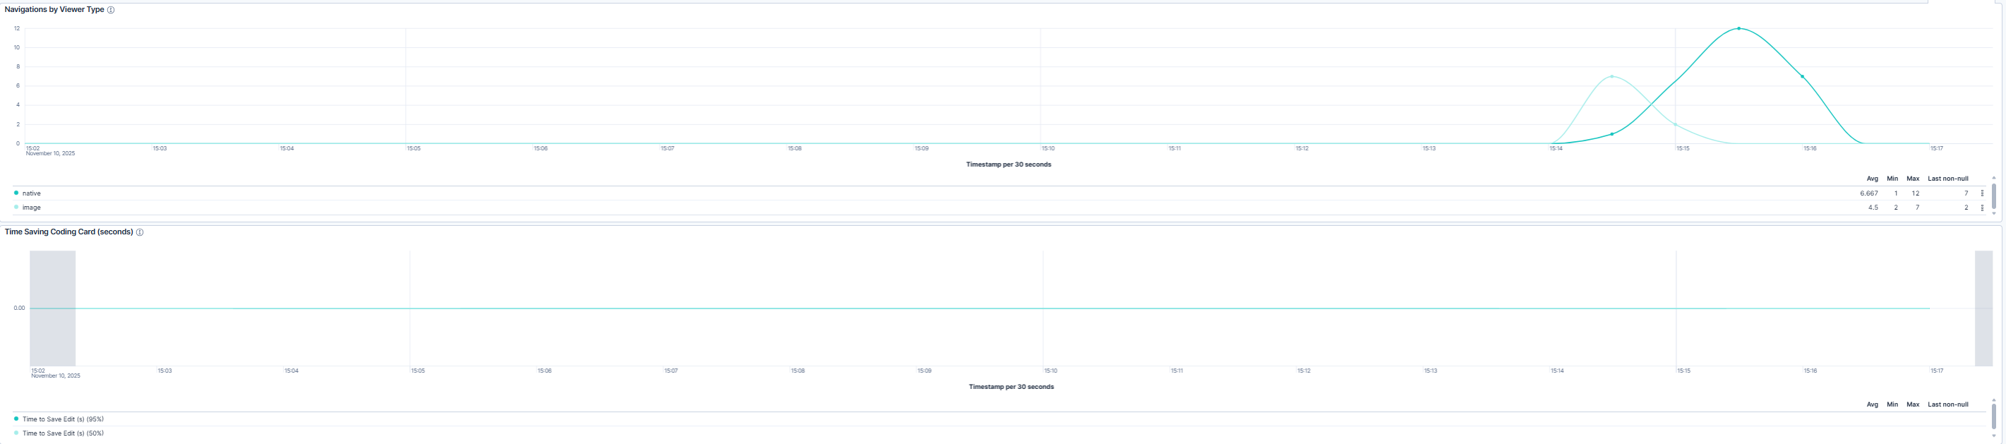Click Last non-null header in Navigations legend
Viewport: 2006px width, 444px height.
pos(1947,179)
